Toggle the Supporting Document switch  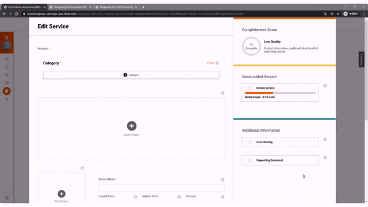(x=249, y=160)
